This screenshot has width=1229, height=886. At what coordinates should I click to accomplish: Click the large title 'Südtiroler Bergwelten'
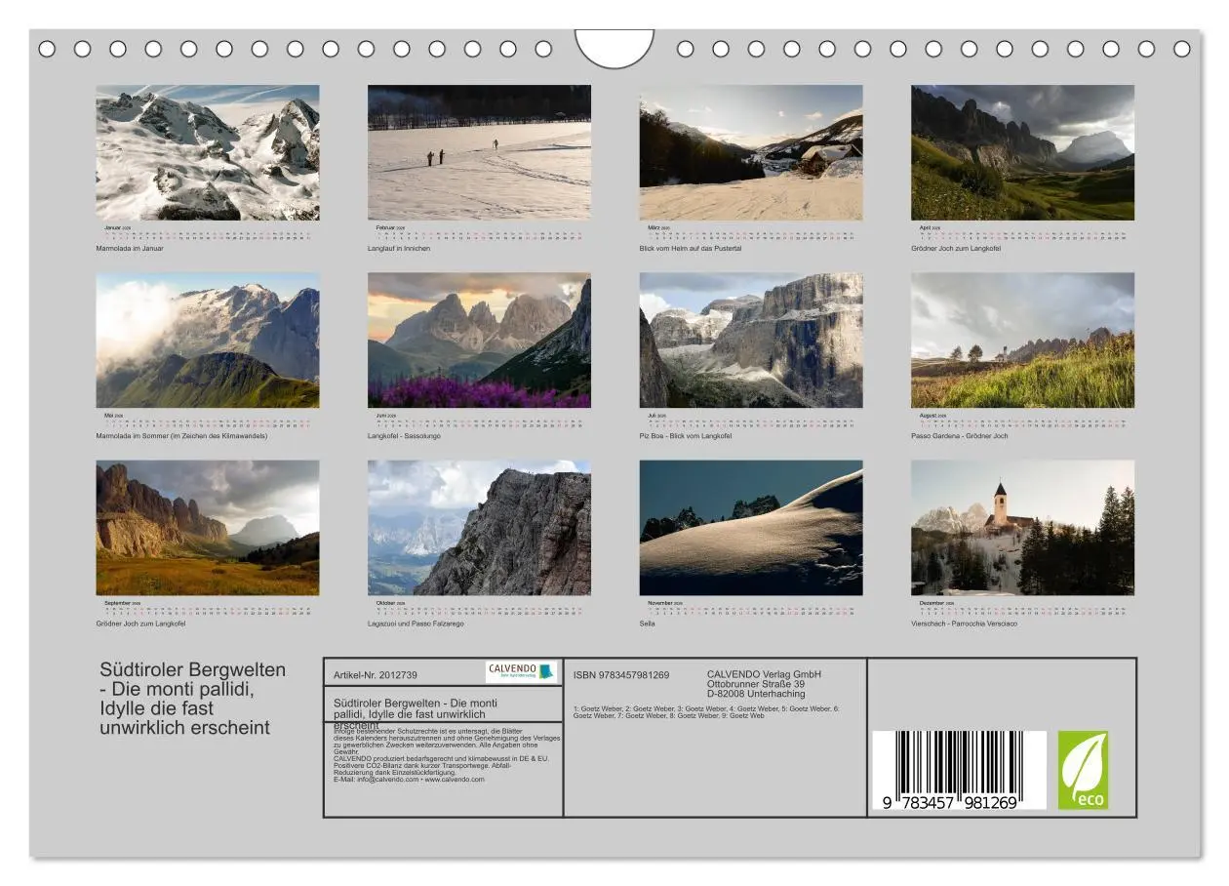pos(193,699)
